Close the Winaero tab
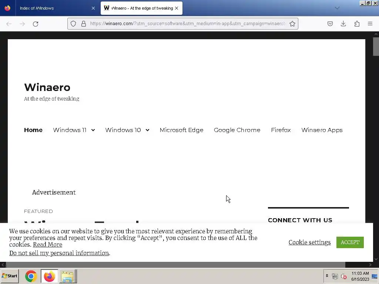379x284 pixels. (177, 8)
